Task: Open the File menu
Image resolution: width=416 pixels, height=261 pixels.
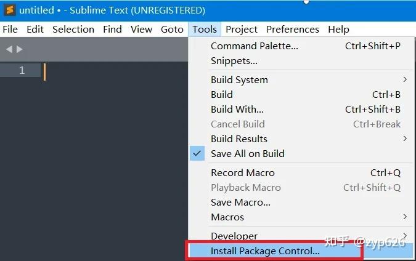Action: pos(10,29)
